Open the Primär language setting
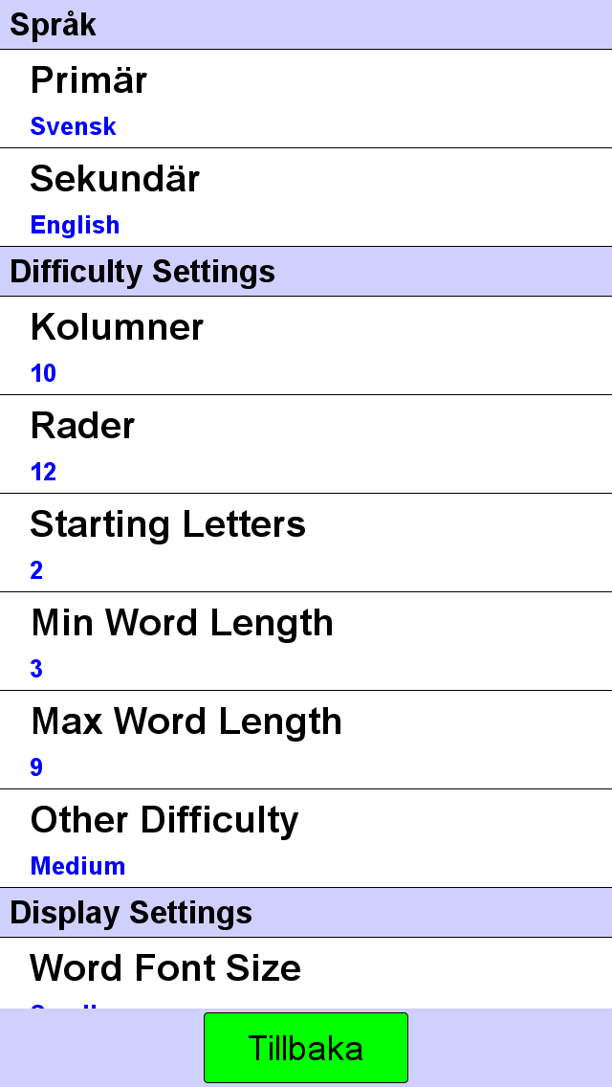This screenshot has width=612, height=1087. click(x=306, y=99)
